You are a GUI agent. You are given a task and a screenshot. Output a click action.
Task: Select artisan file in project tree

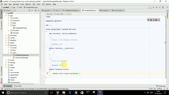[11, 80]
